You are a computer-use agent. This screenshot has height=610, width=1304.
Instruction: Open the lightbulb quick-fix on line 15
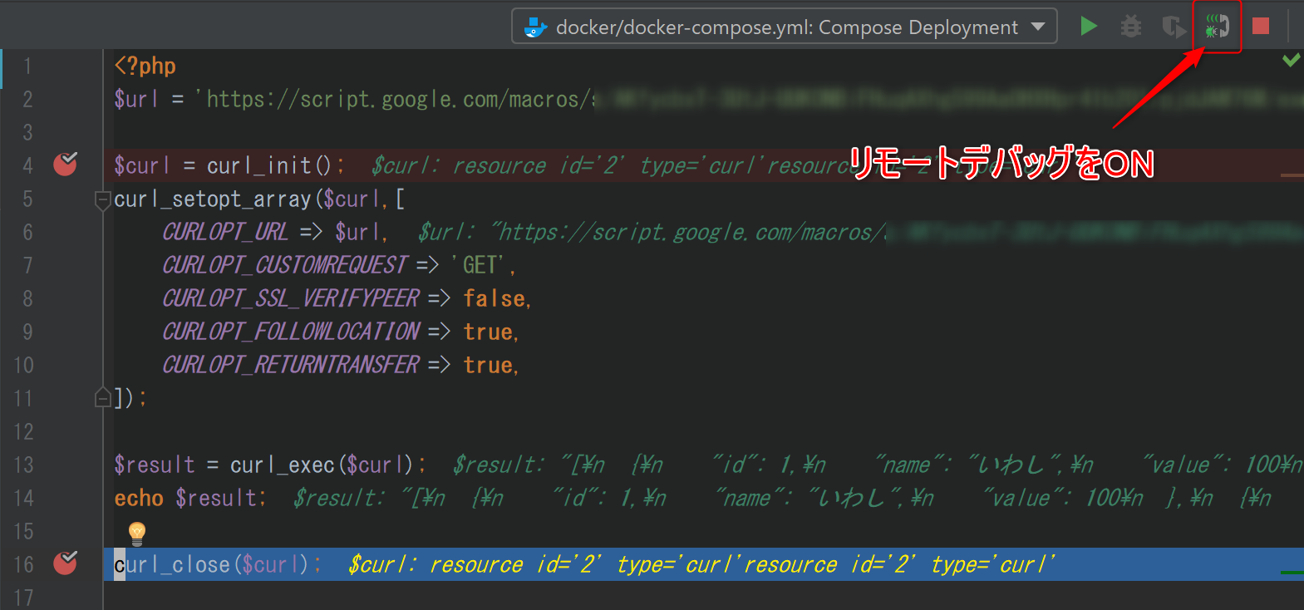137,532
